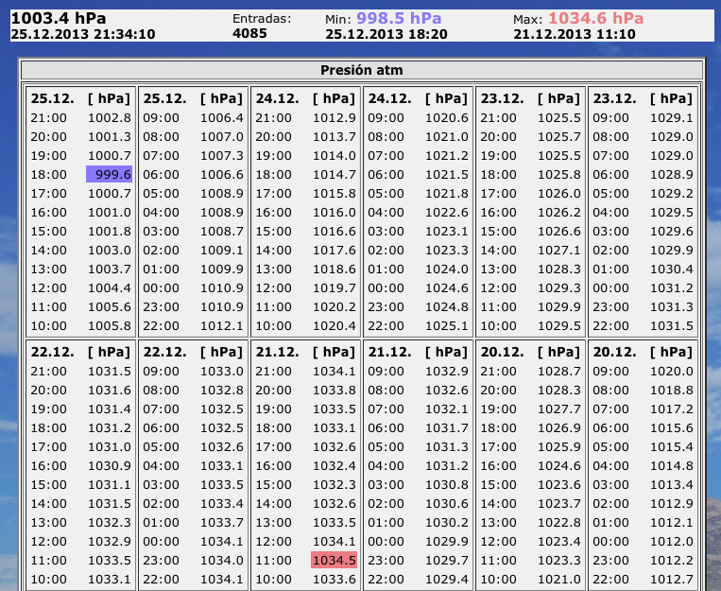
Task: Select the 1021.8 value
Action: 446,193
